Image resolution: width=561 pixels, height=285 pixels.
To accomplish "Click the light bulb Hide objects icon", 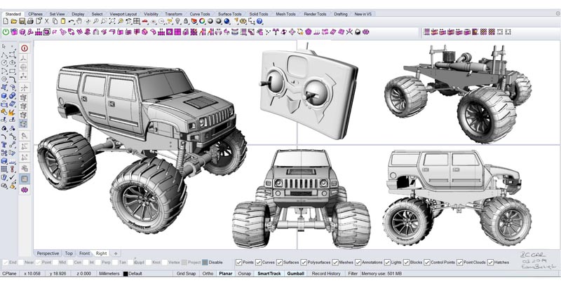I will click(x=177, y=22).
